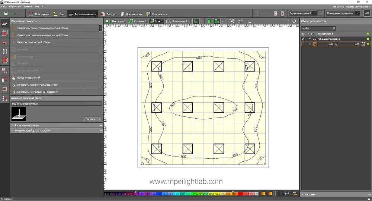Click the 500 lx color scale swatch

pyautogui.click(x=211, y=194)
